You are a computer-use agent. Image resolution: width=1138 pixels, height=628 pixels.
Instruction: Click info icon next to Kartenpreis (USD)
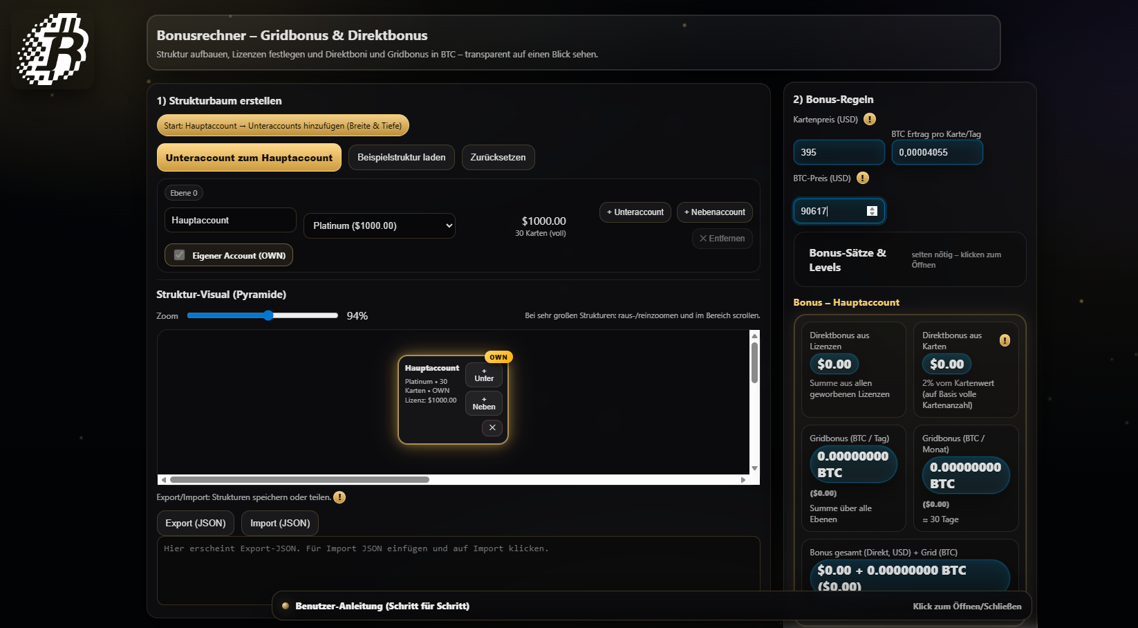click(x=870, y=119)
